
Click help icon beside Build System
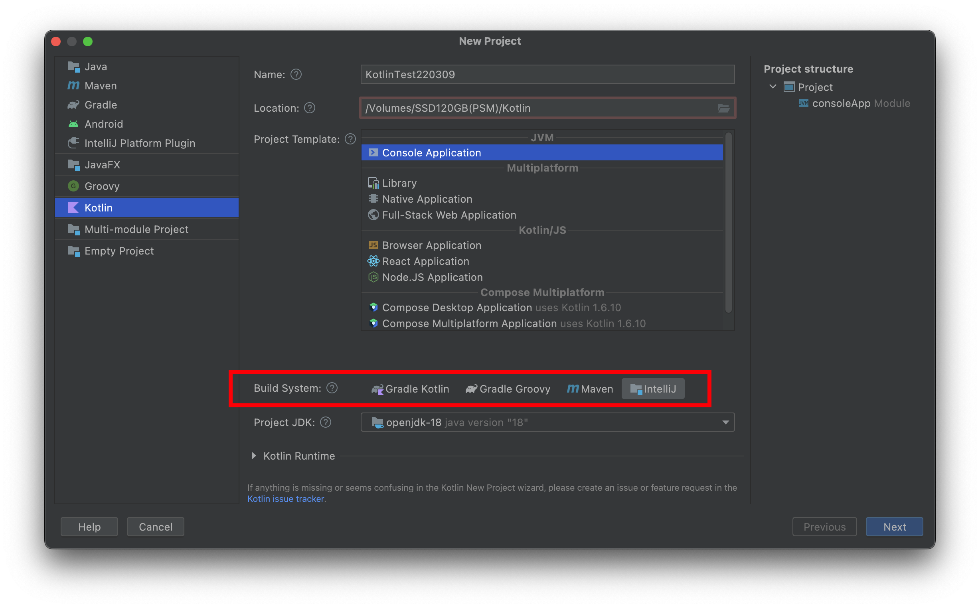click(332, 388)
